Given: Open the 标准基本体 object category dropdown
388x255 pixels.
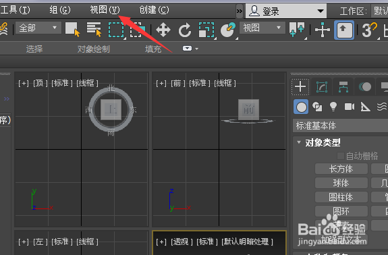Looking at the screenshot, I should tap(341, 125).
